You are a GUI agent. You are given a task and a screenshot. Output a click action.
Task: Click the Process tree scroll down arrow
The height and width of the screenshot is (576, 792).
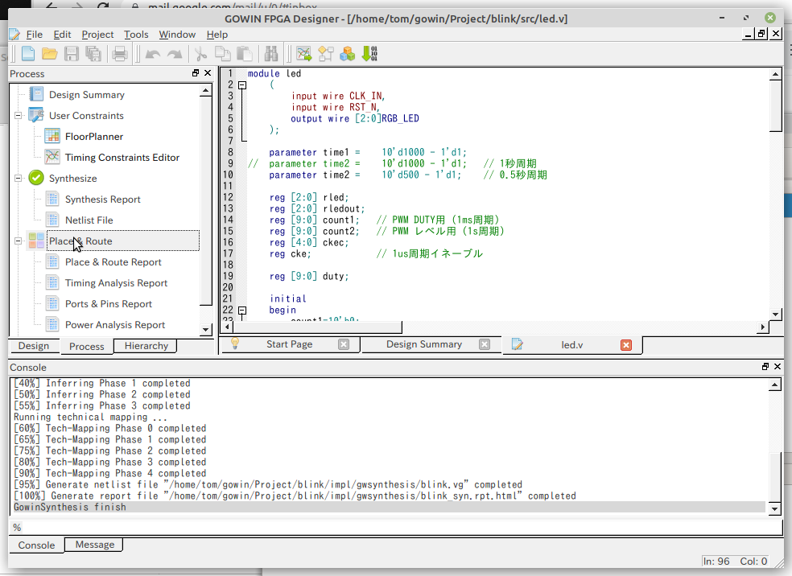(205, 330)
